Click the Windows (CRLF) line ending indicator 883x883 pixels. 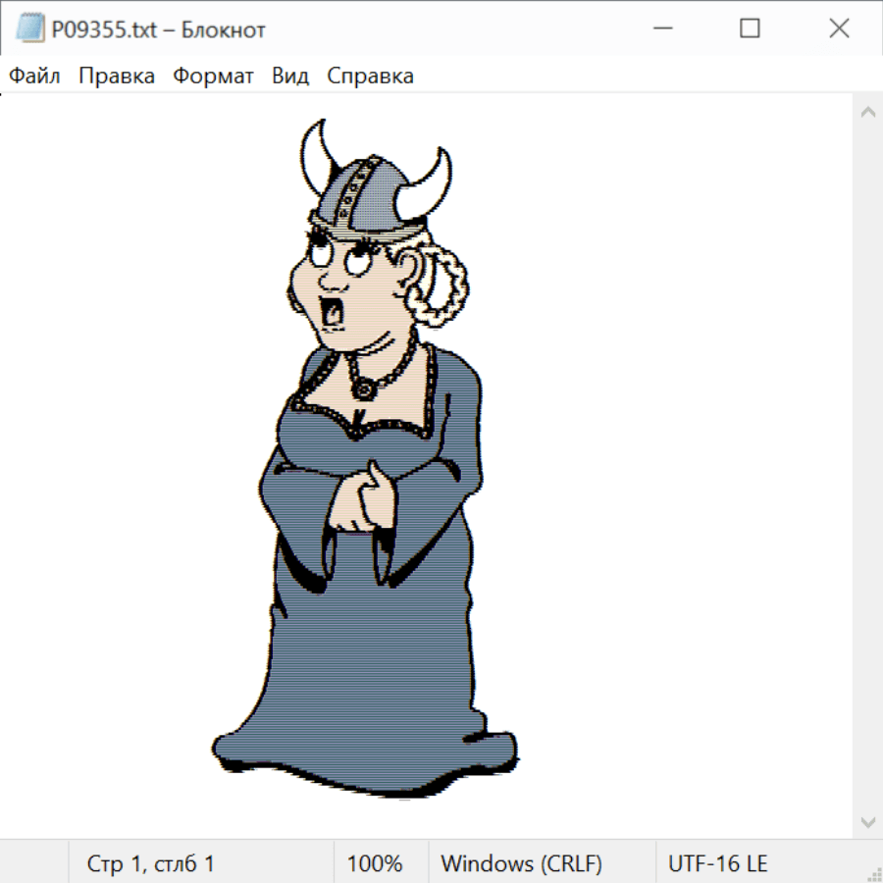point(521,864)
